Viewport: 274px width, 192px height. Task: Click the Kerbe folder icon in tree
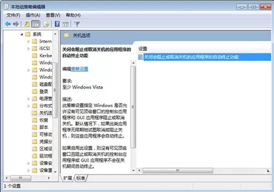point(34,56)
